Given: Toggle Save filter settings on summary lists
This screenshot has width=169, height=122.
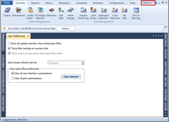Looking at the screenshot, I should pos(9,48).
